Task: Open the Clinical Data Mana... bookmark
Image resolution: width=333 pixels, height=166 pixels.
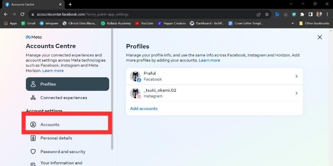Action: (x=80, y=23)
